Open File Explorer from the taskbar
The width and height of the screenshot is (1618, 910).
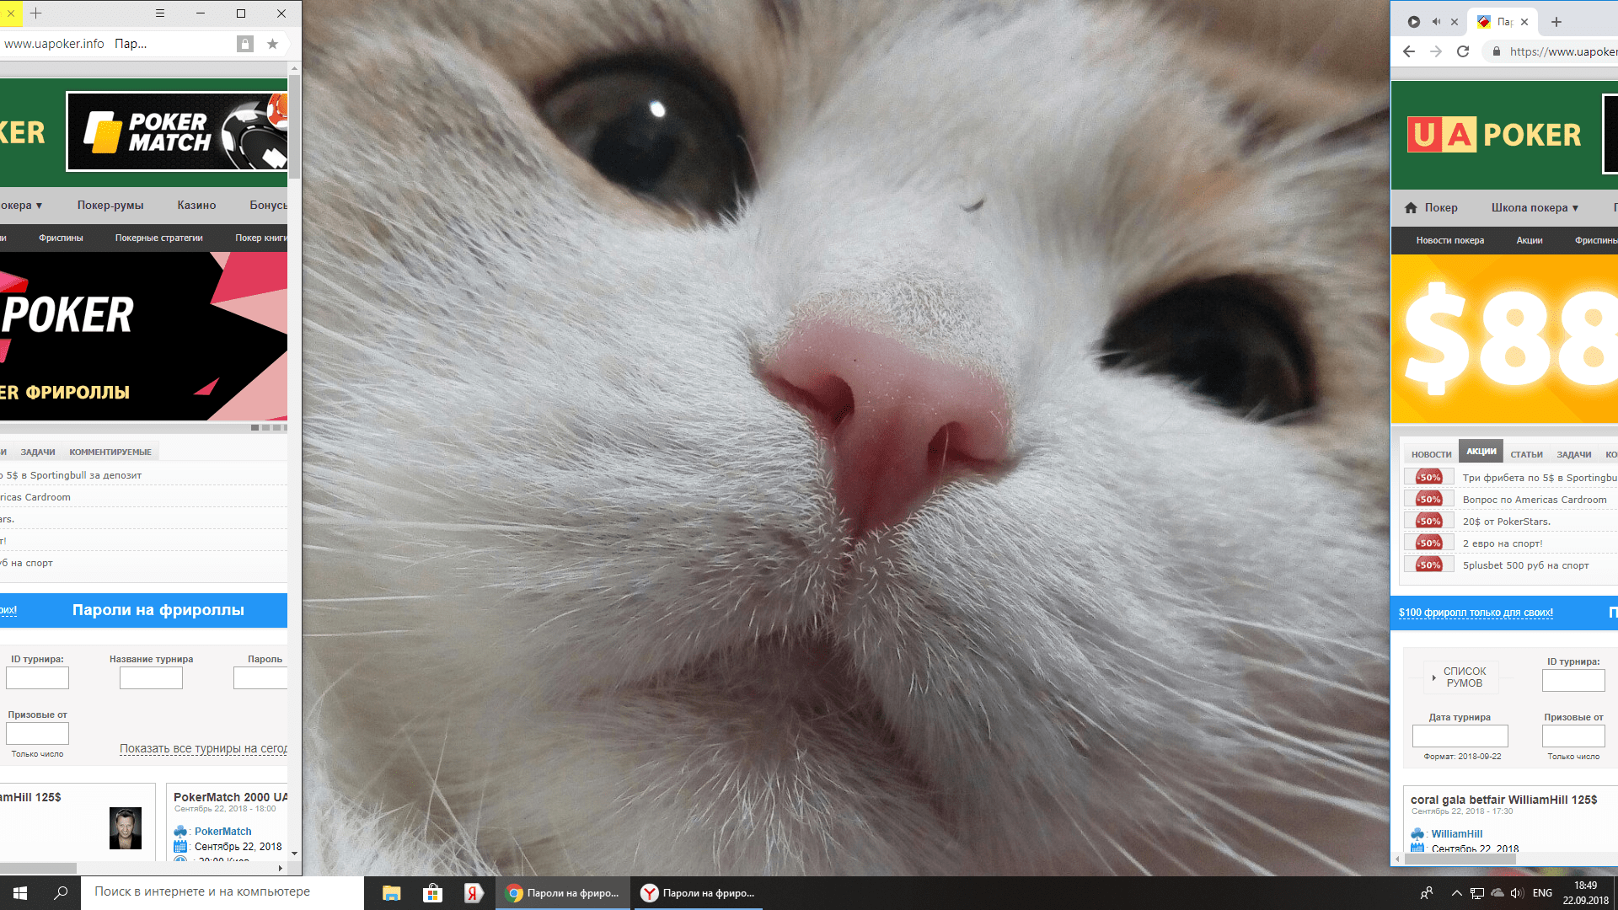click(x=391, y=893)
